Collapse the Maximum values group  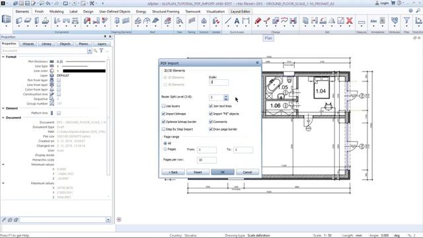point(3,183)
